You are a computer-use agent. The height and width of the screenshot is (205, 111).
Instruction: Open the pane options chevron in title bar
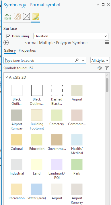click(x=98, y=5)
